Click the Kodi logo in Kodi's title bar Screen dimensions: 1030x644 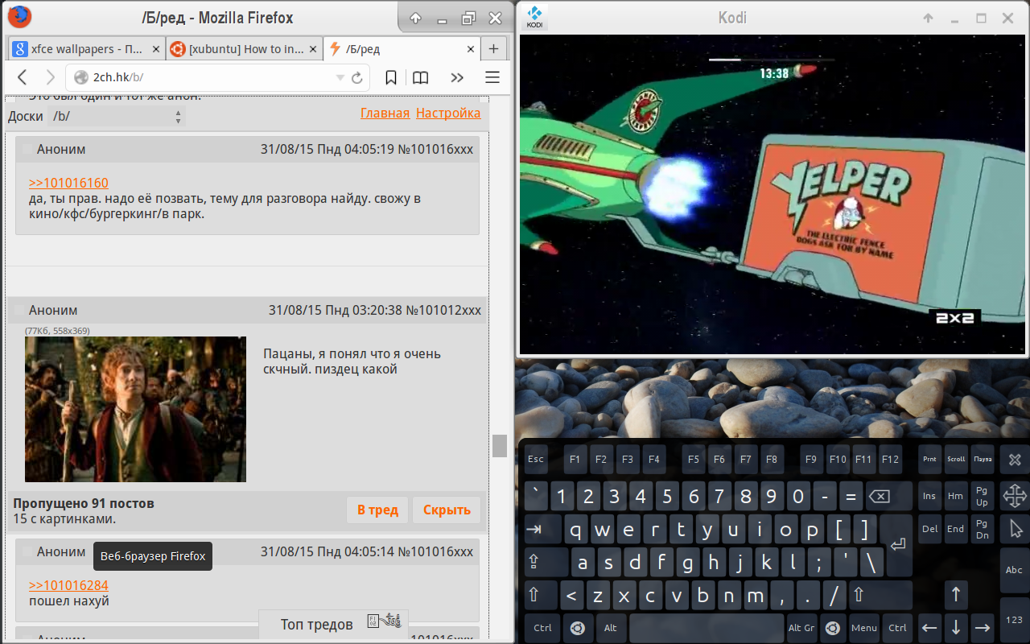[x=534, y=17]
